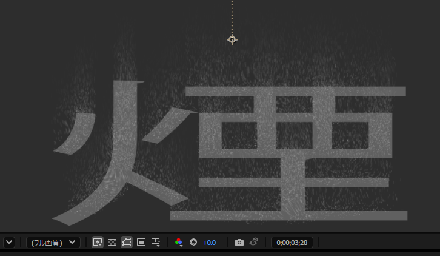The width and height of the screenshot is (440, 256).
Task: Click the layer anchor point crosshair
Action: coord(232,39)
